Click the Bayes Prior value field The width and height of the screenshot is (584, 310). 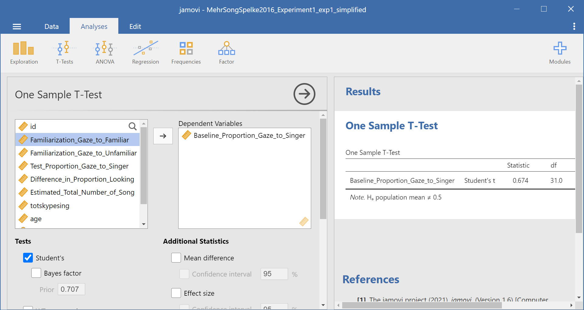click(x=71, y=289)
